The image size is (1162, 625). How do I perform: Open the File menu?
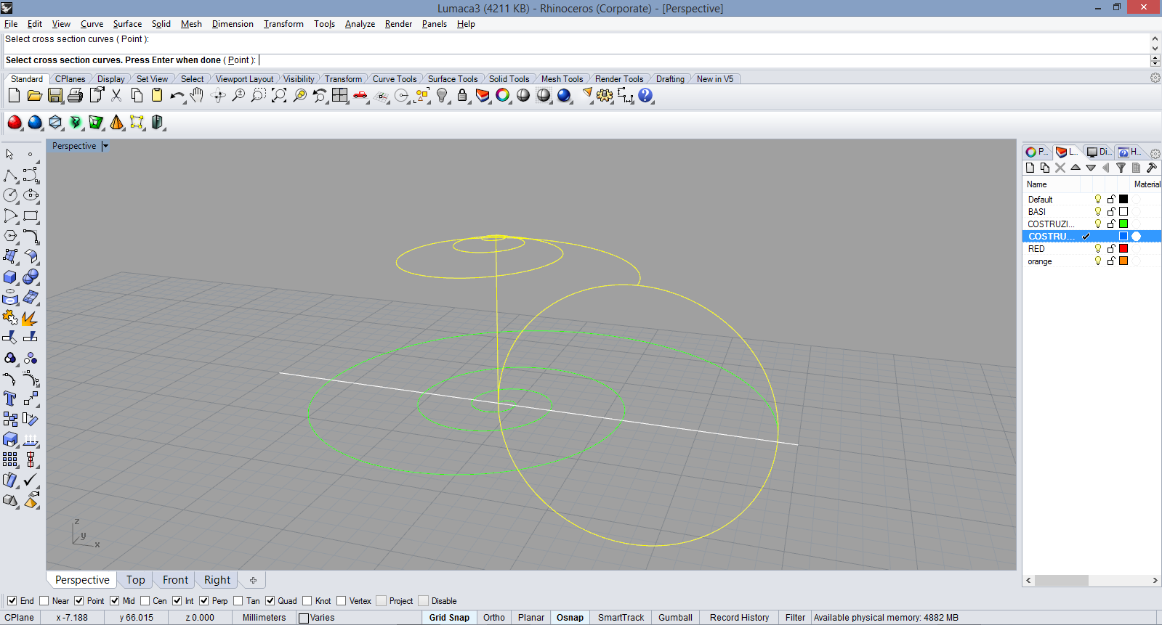pos(11,24)
